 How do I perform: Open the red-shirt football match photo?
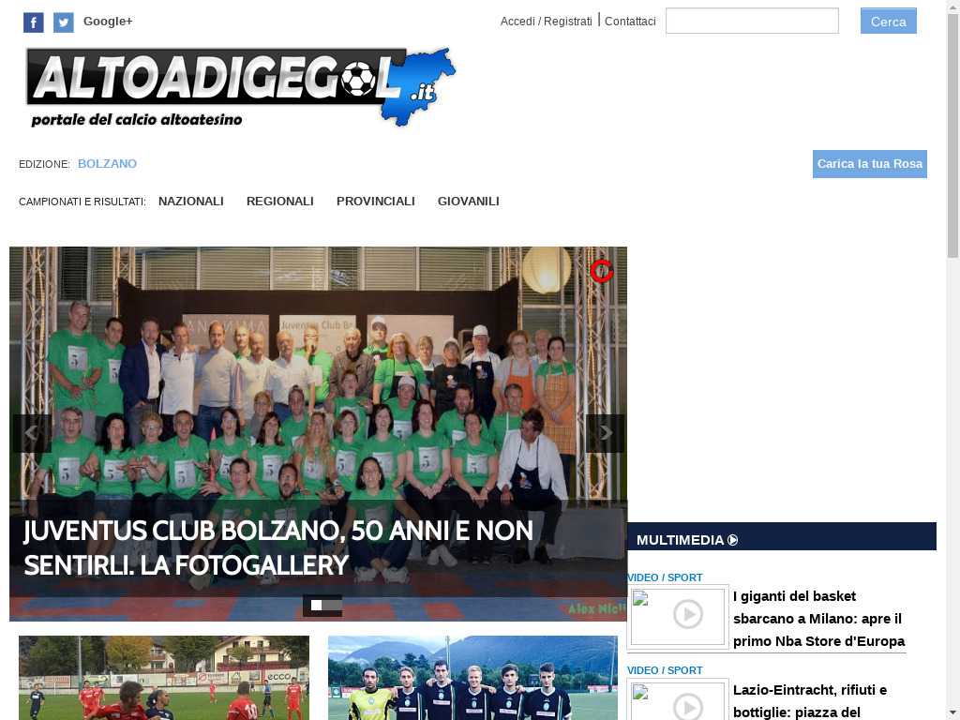[x=164, y=678]
